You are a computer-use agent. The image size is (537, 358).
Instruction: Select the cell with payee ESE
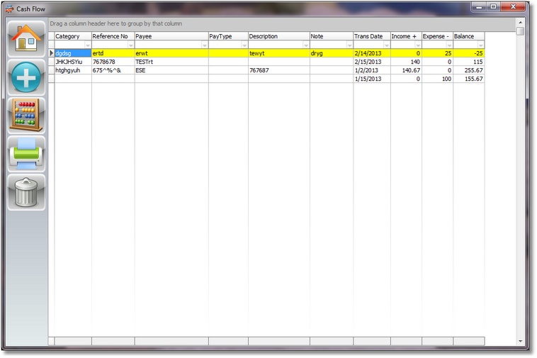pyautogui.click(x=171, y=70)
